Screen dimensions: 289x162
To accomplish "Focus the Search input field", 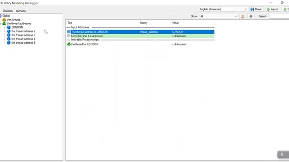I will tap(279, 16).
